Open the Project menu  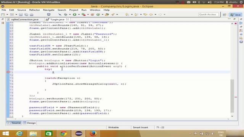click(74, 10)
